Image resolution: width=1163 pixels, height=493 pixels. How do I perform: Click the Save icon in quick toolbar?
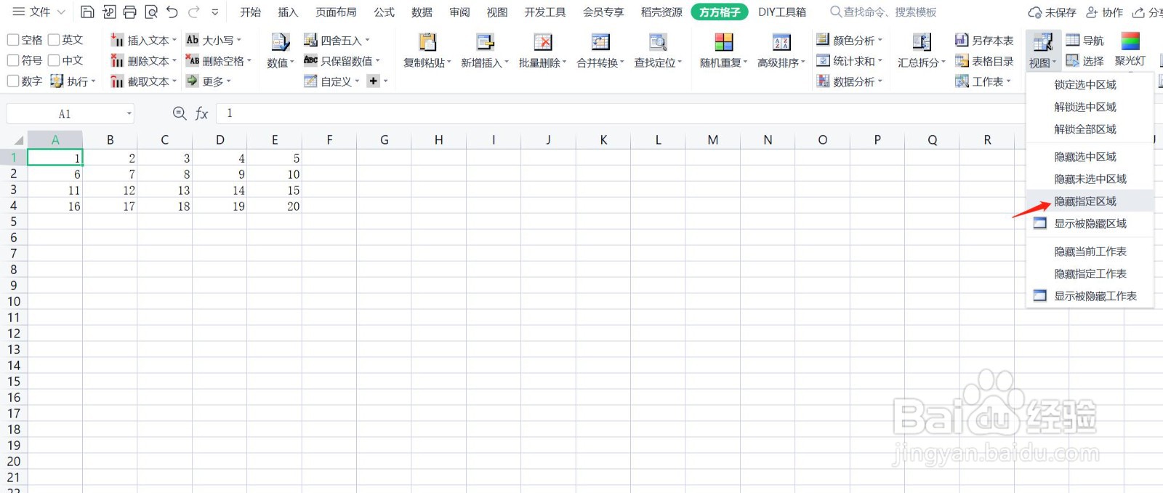click(87, 12)
